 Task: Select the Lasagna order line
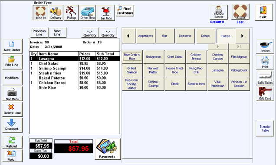point(75,59)
